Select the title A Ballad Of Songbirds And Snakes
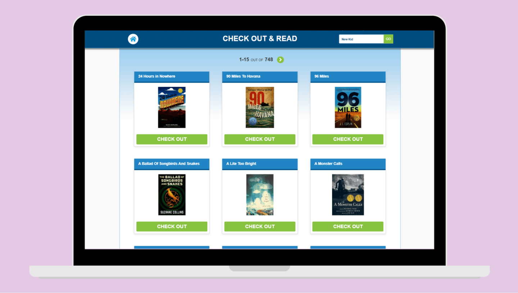The height and width of the screenshot is (293, 518). (x=169, y=164)
